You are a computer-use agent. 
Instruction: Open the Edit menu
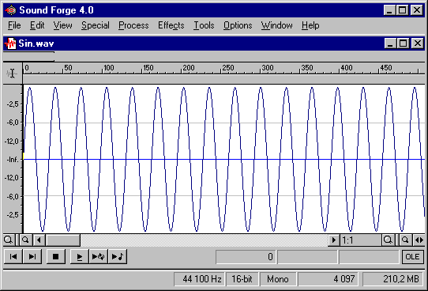[37, 25]
